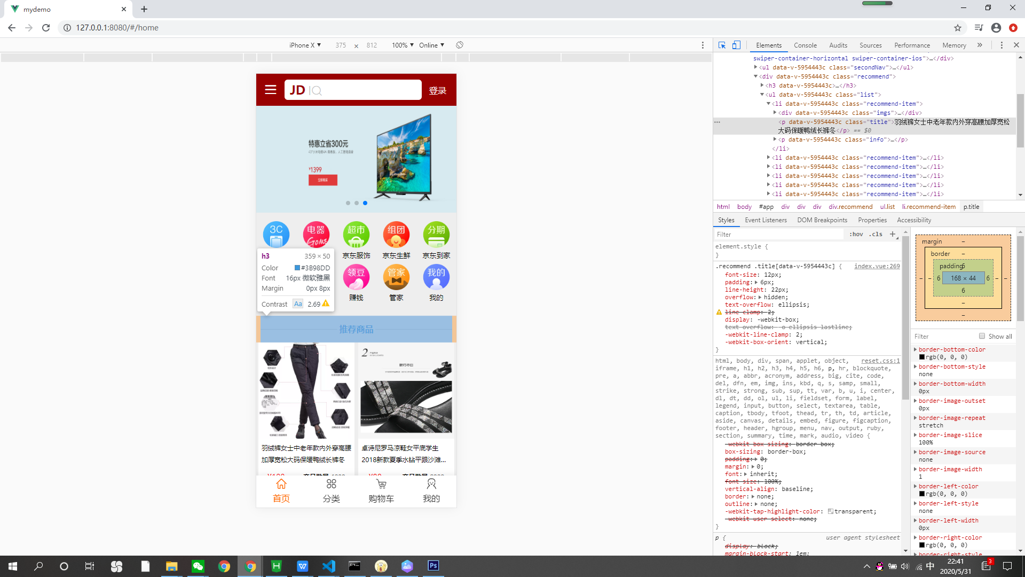Click the inspect element picker icon

(722, 45)
